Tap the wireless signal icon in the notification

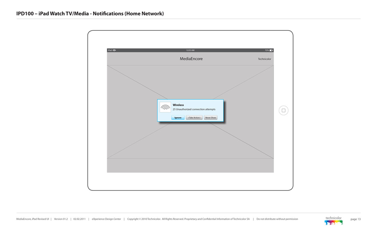tap(165, 107)
